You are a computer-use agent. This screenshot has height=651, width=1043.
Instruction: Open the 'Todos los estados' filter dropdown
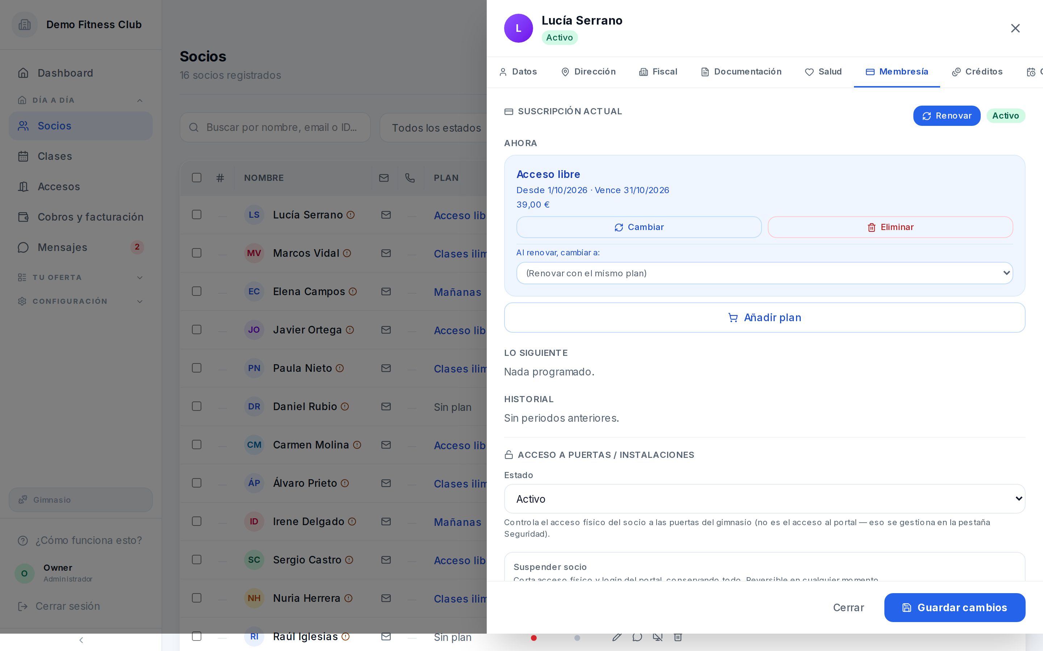tap(433, 127)
